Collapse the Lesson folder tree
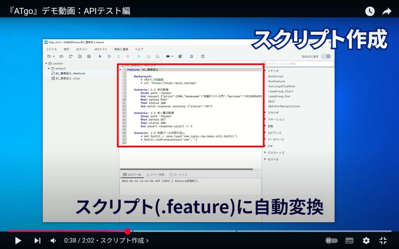Viewport: 399px width, 249px height. [46, 63]
